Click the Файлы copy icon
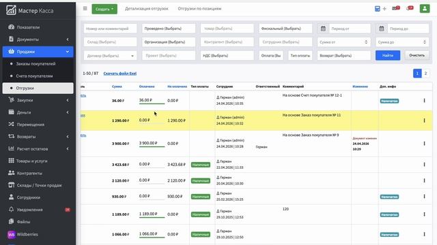Image resolution: width=437 pixels, height=245 pixels. click(11, 221)
